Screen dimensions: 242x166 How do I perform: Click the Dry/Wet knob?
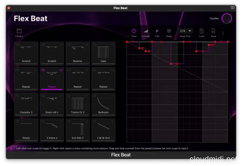(x=227, y=18)
